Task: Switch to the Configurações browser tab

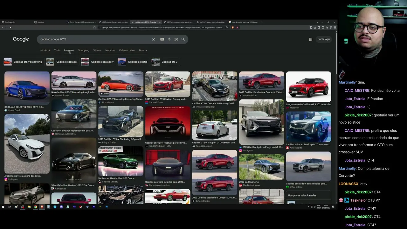Action: click(16, 22)
